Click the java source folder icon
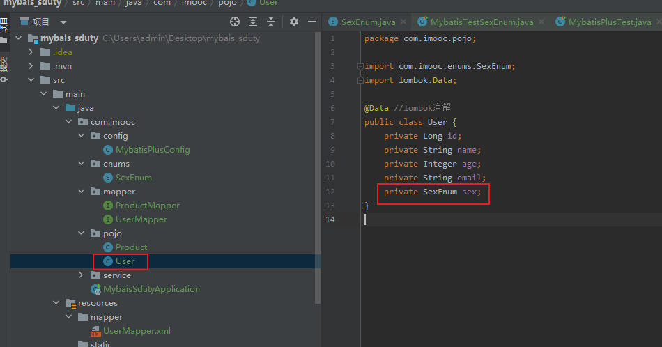Viewport: 662px width, 347px height. click(70, 108)
